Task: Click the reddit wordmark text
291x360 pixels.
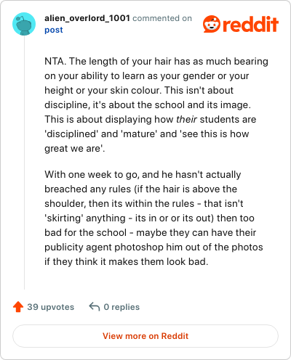Action: pos(250,24)
